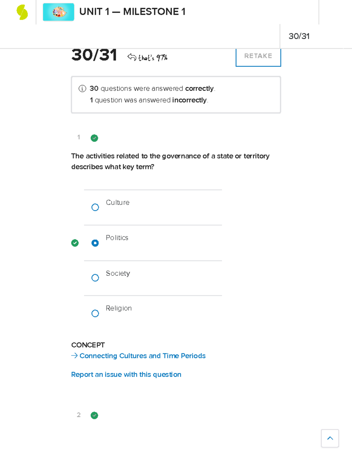This screenshot has width=352, height=456.
Task: Select the Society radio button
Action: pyautogui.click(x=95, y=278)
